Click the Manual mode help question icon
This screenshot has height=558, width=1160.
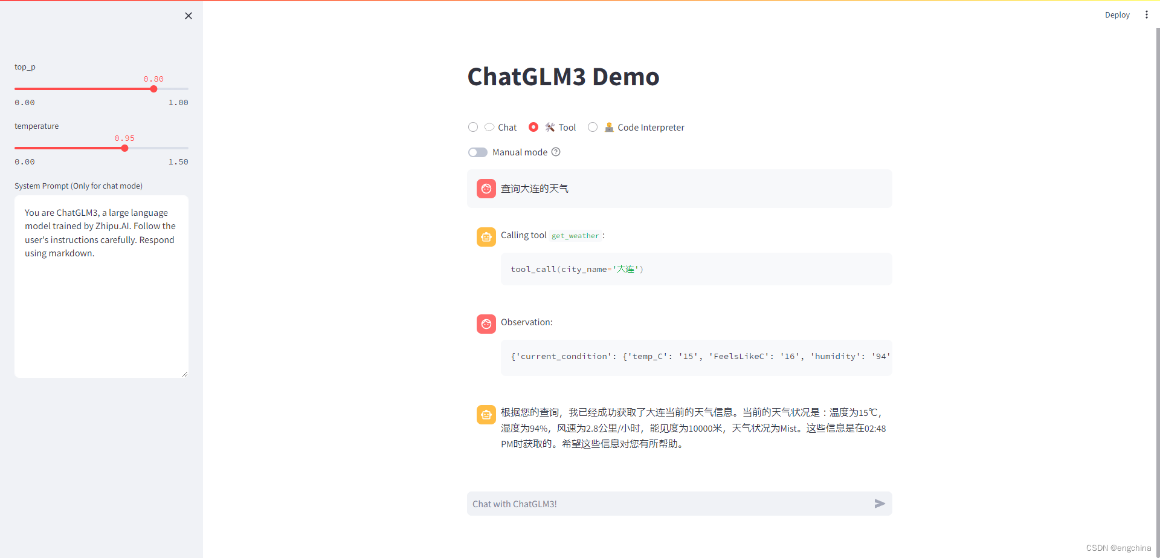coord(556,152)
